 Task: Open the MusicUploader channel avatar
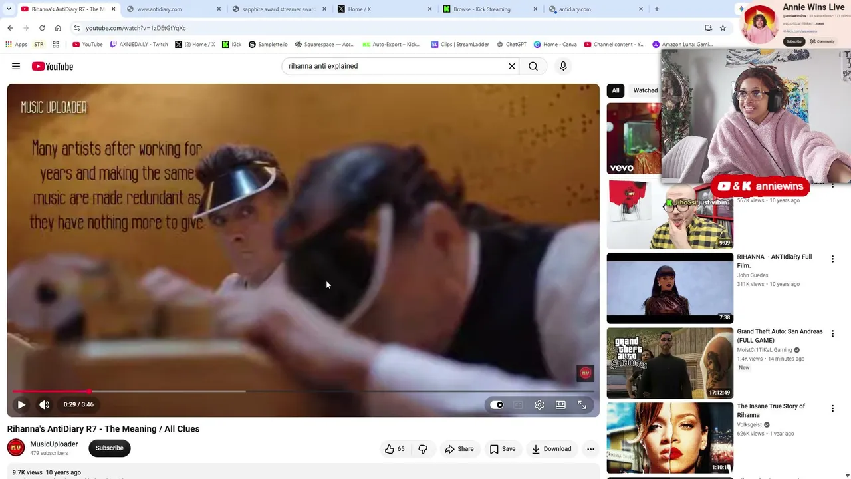tap(16, 448)
